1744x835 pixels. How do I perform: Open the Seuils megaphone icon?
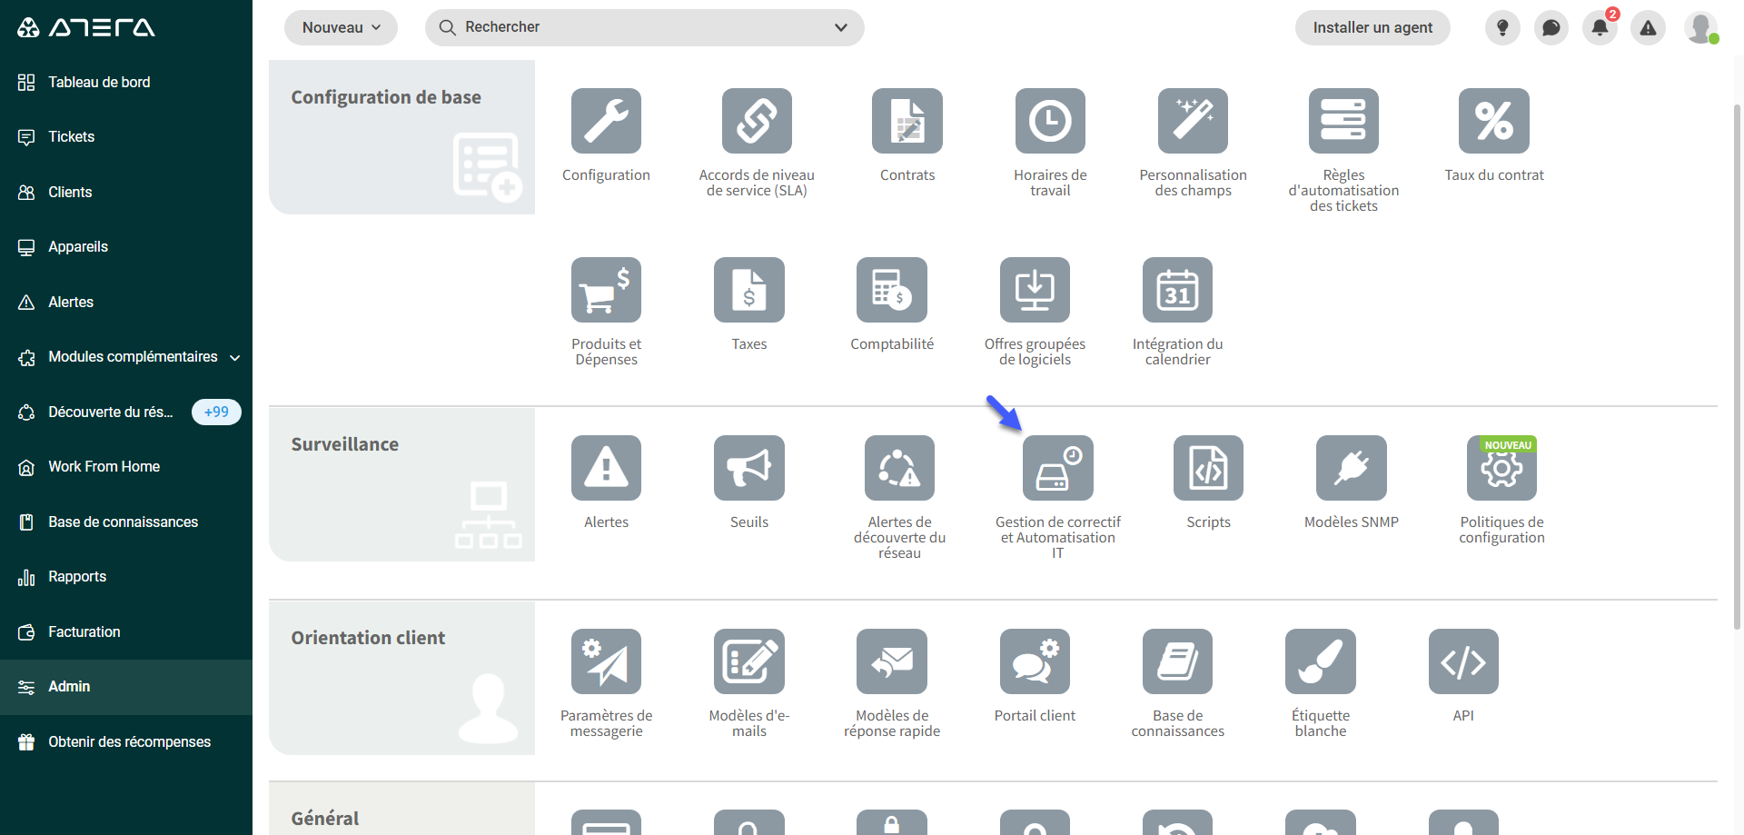tap(749, 468)
